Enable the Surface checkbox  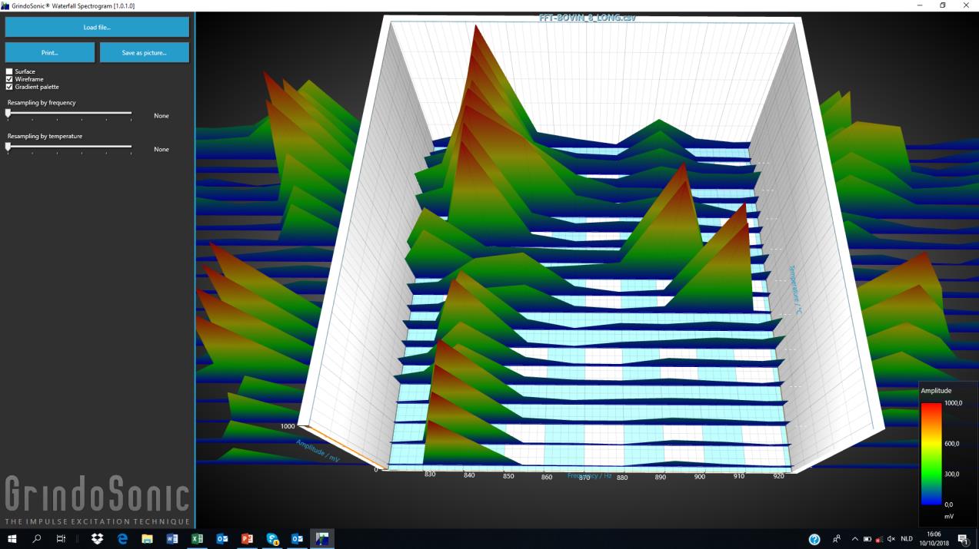point(9,71)
